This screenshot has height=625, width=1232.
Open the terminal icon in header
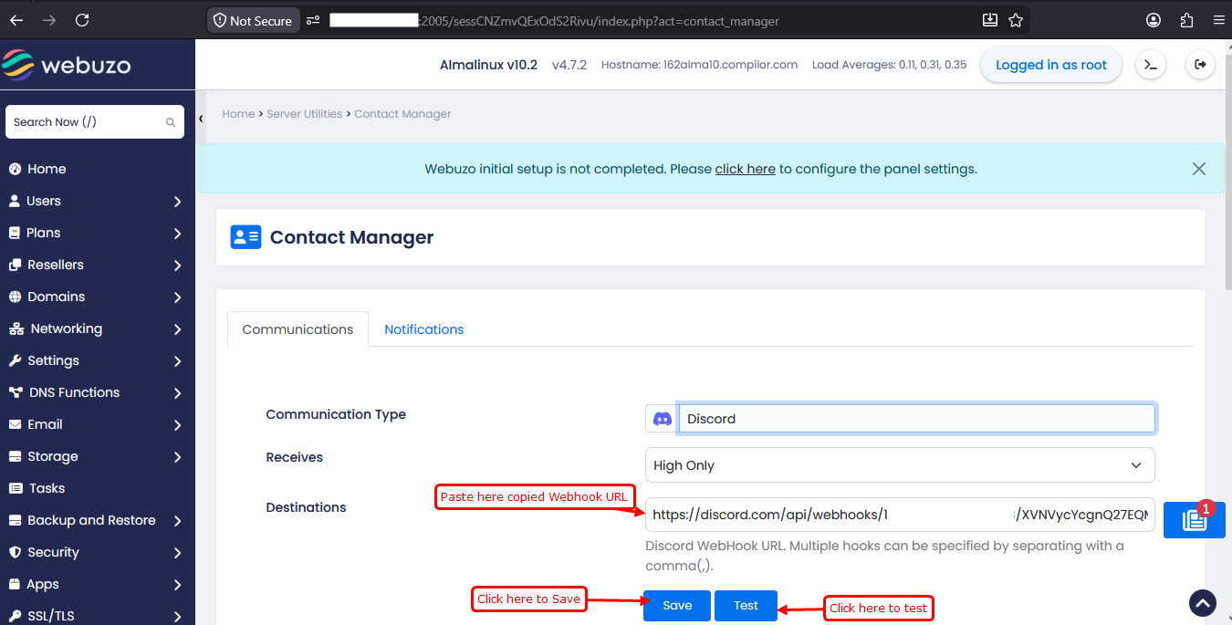click(x=1151, y=65)
